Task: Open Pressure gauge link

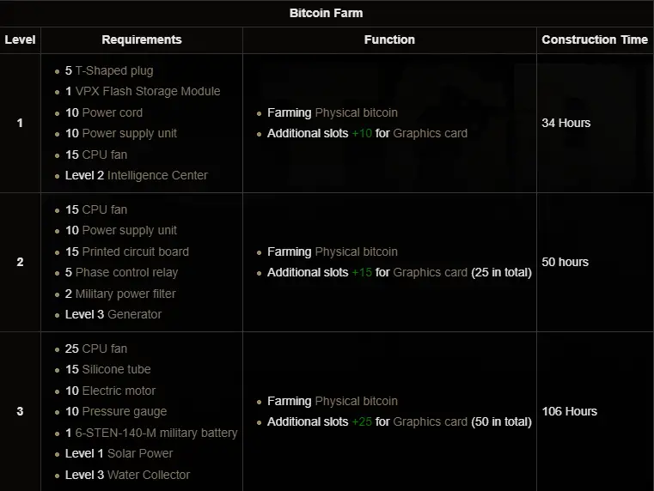Action: click(x=125, y=411)
